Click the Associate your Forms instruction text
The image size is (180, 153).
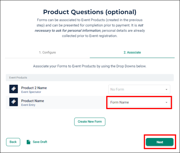point(90,66)
